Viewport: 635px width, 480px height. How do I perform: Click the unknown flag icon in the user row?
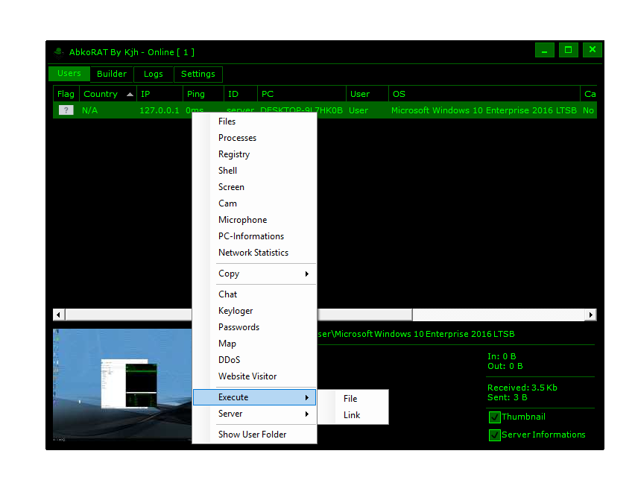(66, 110)
